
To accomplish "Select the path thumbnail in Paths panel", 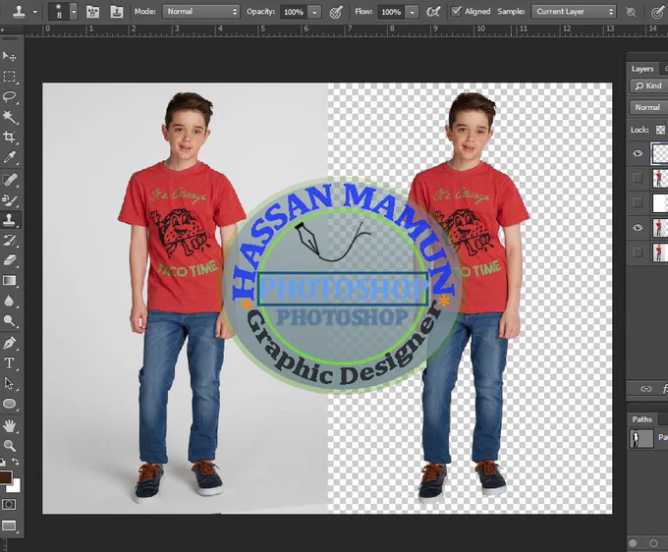I will click(x=641, y=438).
